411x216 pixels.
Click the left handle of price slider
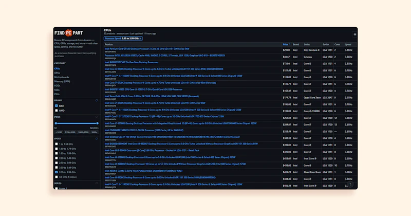tap(56, 123)
